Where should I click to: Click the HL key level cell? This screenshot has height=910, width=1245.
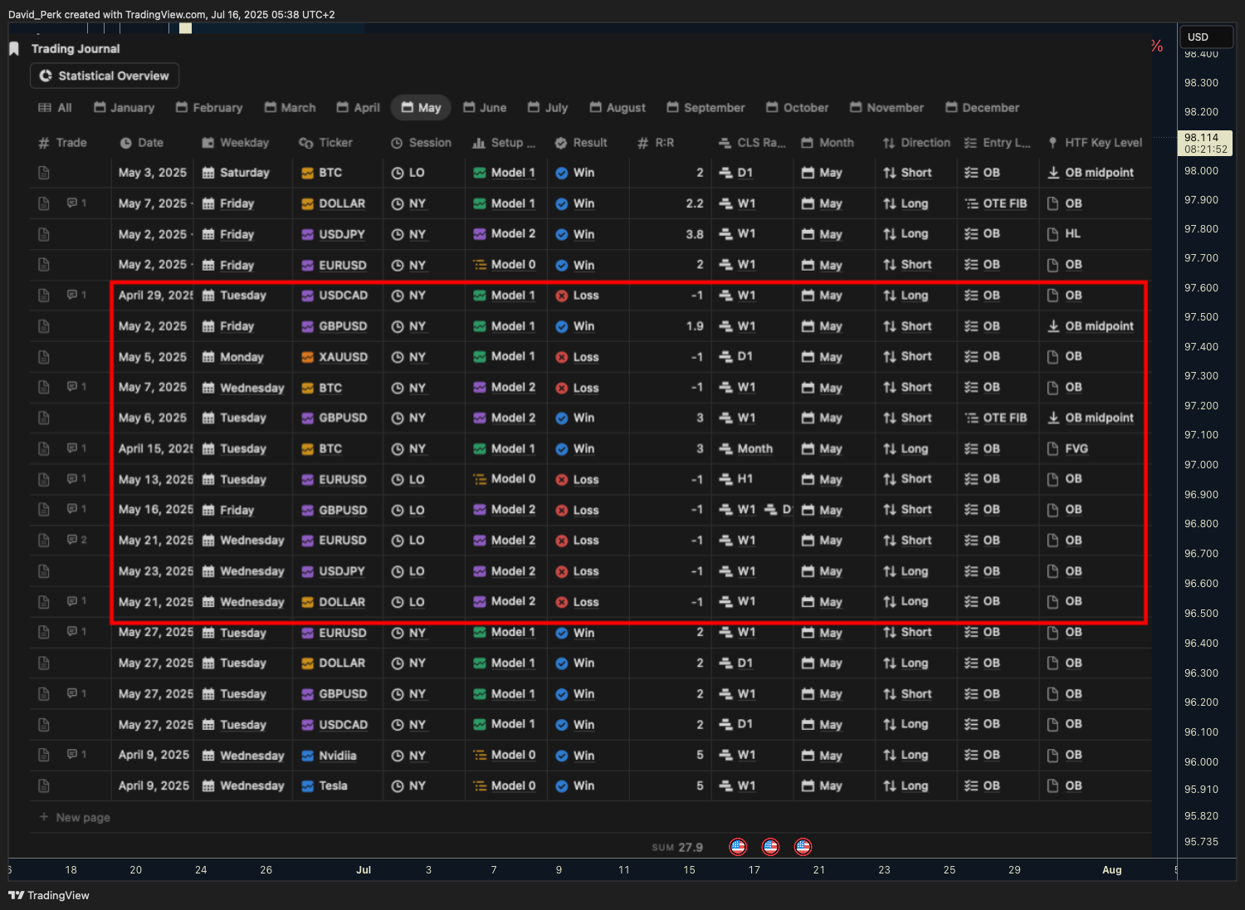[x=1096, y=234]
